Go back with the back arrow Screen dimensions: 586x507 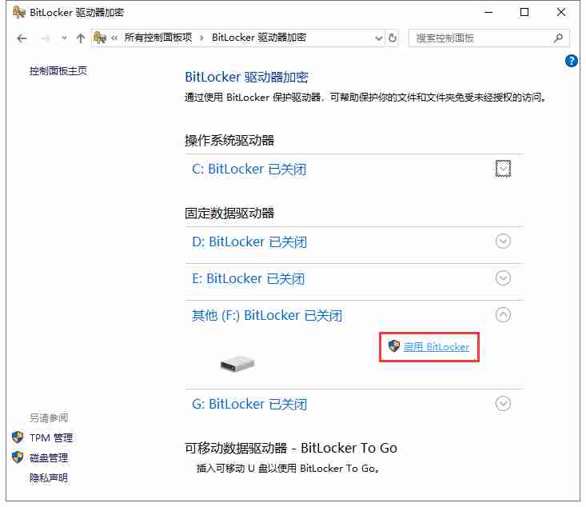click(x=22, y=38)
